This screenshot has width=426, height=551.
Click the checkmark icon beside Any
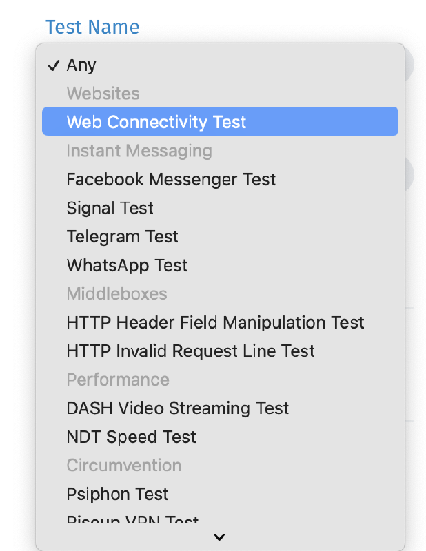(x=54, y=65)
